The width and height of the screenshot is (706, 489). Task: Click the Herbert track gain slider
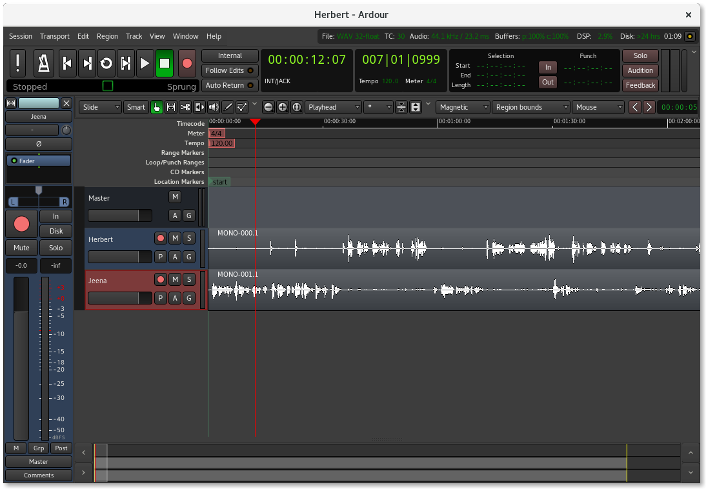(120, 257)
